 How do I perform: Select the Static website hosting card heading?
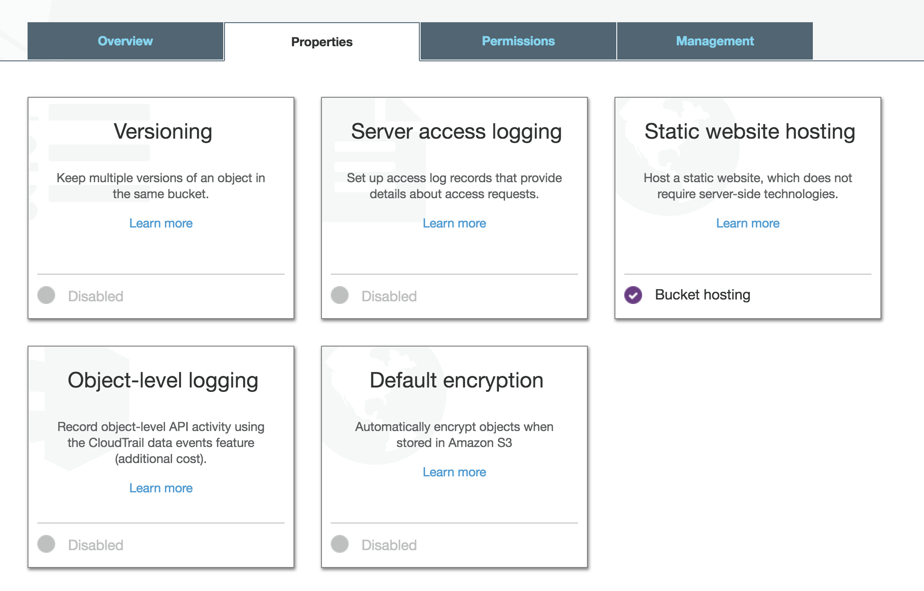(x=750, y=132)
